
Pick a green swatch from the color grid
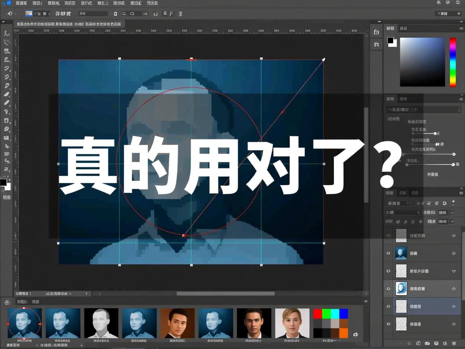[326, 313]
